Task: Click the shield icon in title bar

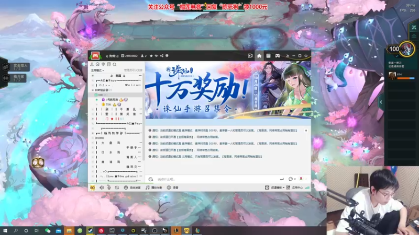Action: [x=167, y=56]
